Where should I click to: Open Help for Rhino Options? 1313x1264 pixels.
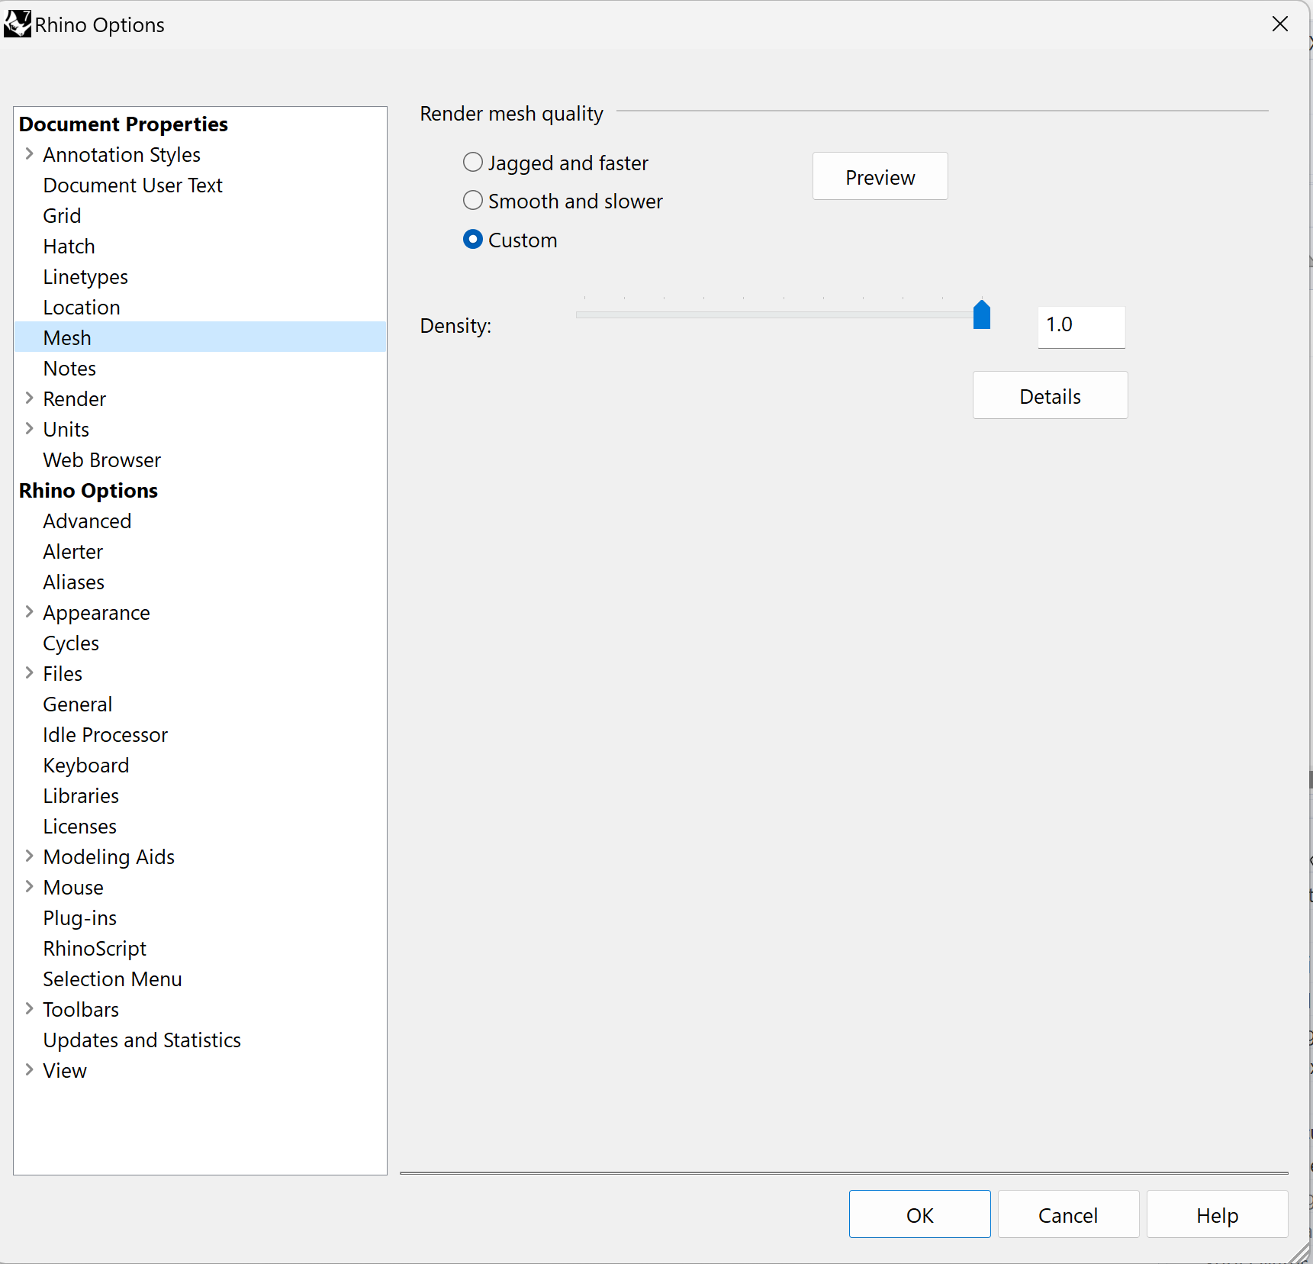pyautogui.click(x=1217, y=1214)
